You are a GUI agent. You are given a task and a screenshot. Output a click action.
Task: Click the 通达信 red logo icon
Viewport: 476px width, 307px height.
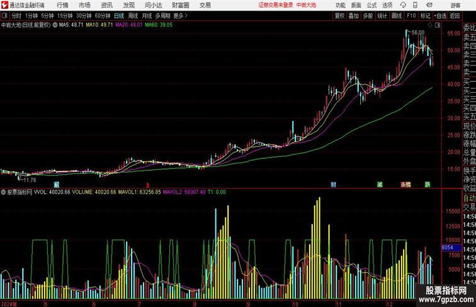[x=4, y=5]
